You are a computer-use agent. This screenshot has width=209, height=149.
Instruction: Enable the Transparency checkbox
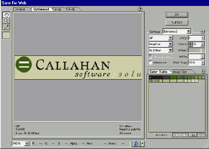(150, 57)
